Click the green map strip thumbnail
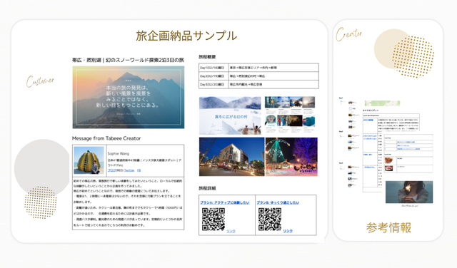The height and width of the screenshot is (268, 457). pyautogui.click(x=382, y=103)
